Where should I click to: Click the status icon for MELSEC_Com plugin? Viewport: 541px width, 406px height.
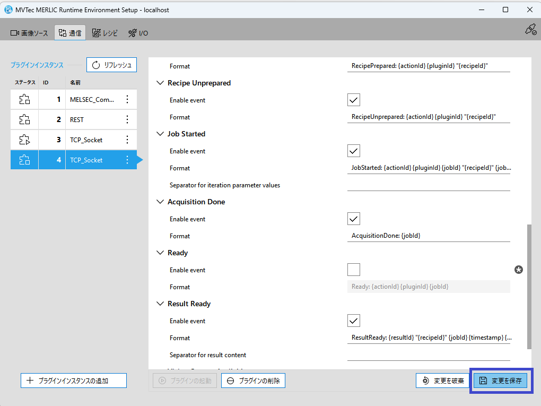[x=24, y=99]
